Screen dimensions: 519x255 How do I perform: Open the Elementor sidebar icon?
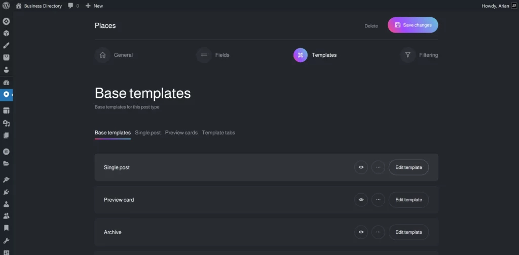6,152
